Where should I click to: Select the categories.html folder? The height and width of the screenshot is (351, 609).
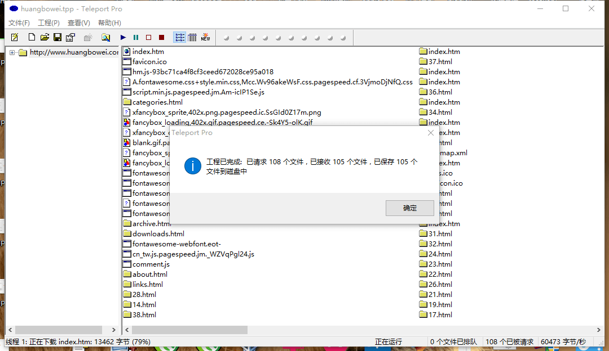(x=157, y=102)
